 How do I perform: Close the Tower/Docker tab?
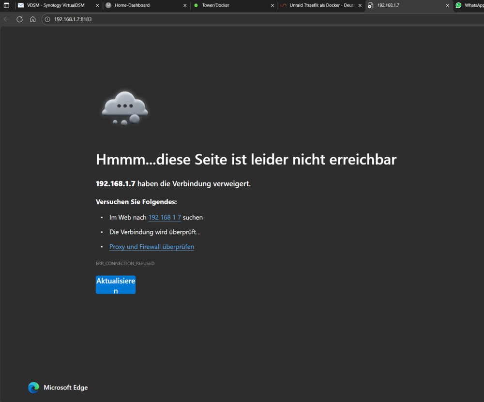pos(272,5)
